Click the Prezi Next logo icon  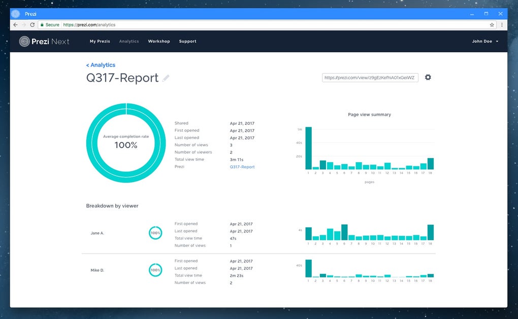click(x=24, y=41)
